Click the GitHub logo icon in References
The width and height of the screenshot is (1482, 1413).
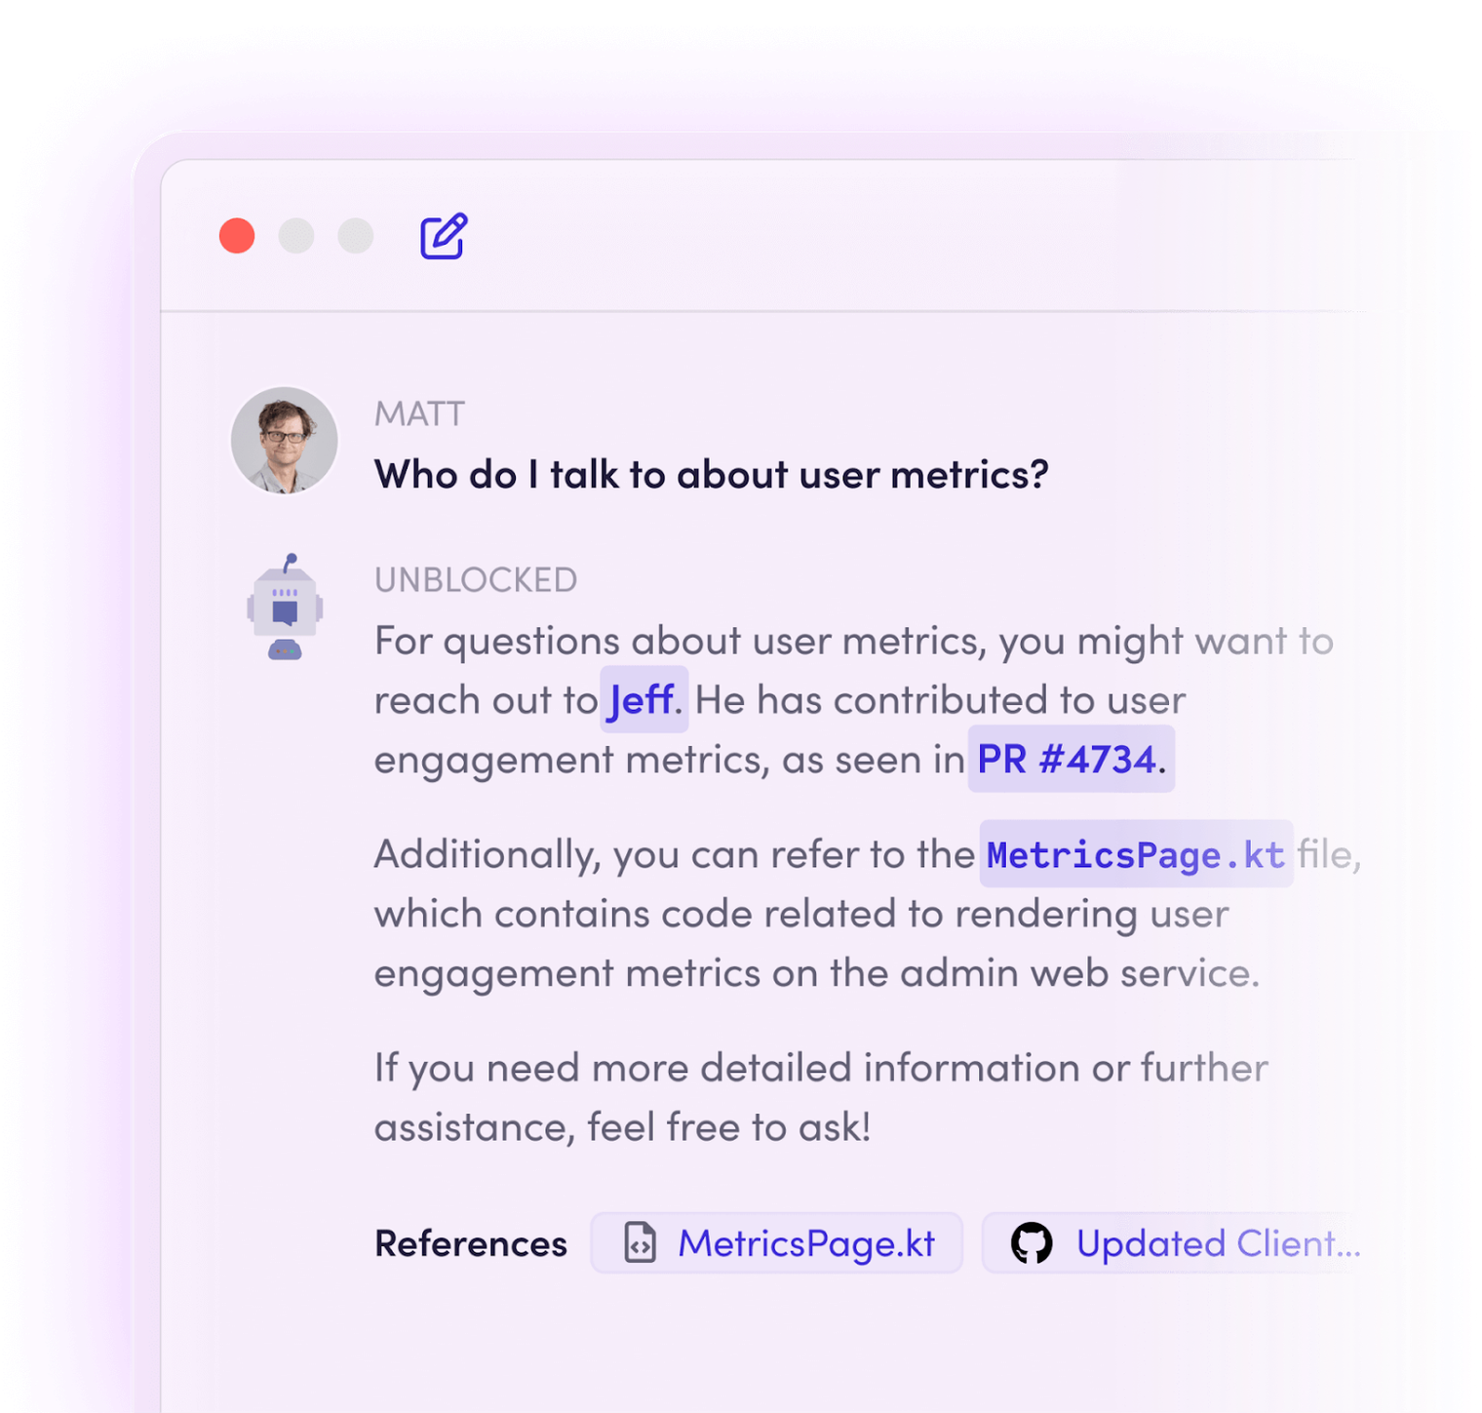[1032, 1243]
